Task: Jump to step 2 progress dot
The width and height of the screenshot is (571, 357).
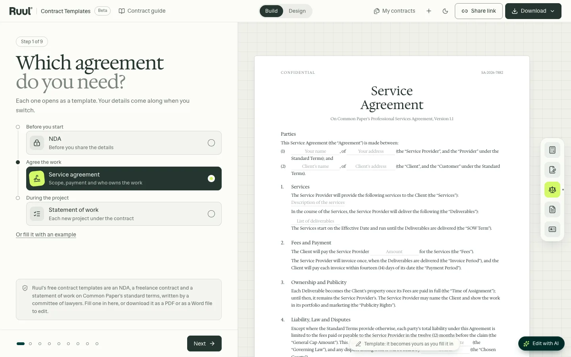Action: (x=30, y=344)
